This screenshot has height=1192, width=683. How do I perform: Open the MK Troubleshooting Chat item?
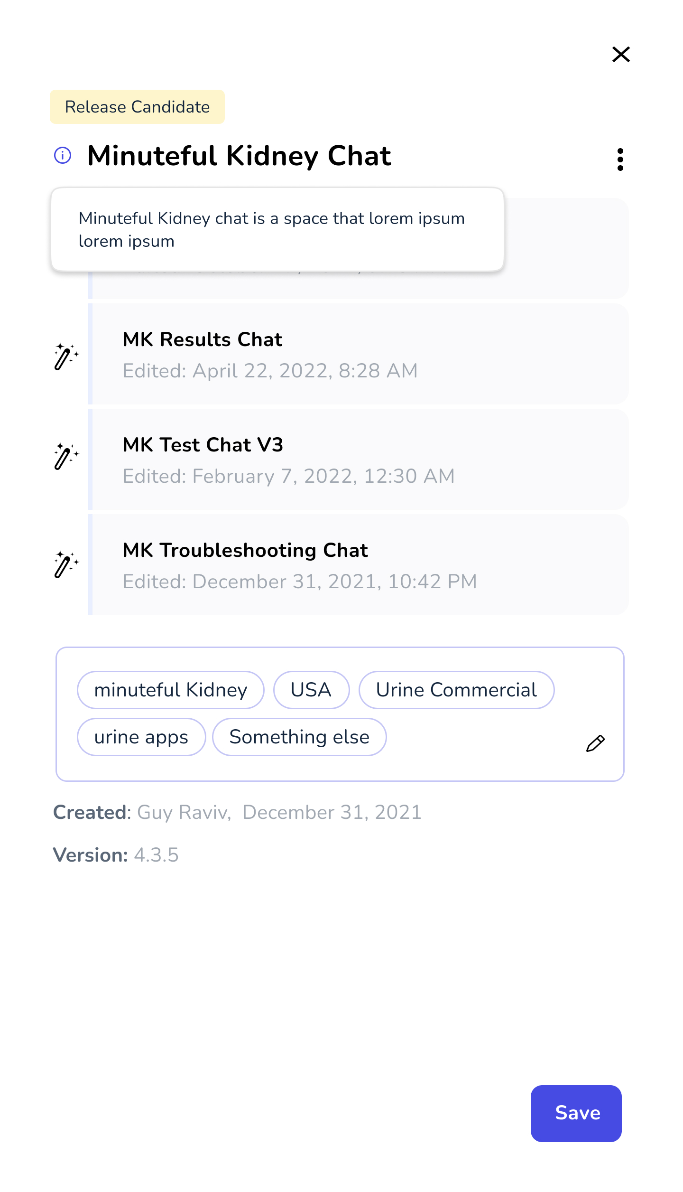pyautogui.click(x=359, y=564)
